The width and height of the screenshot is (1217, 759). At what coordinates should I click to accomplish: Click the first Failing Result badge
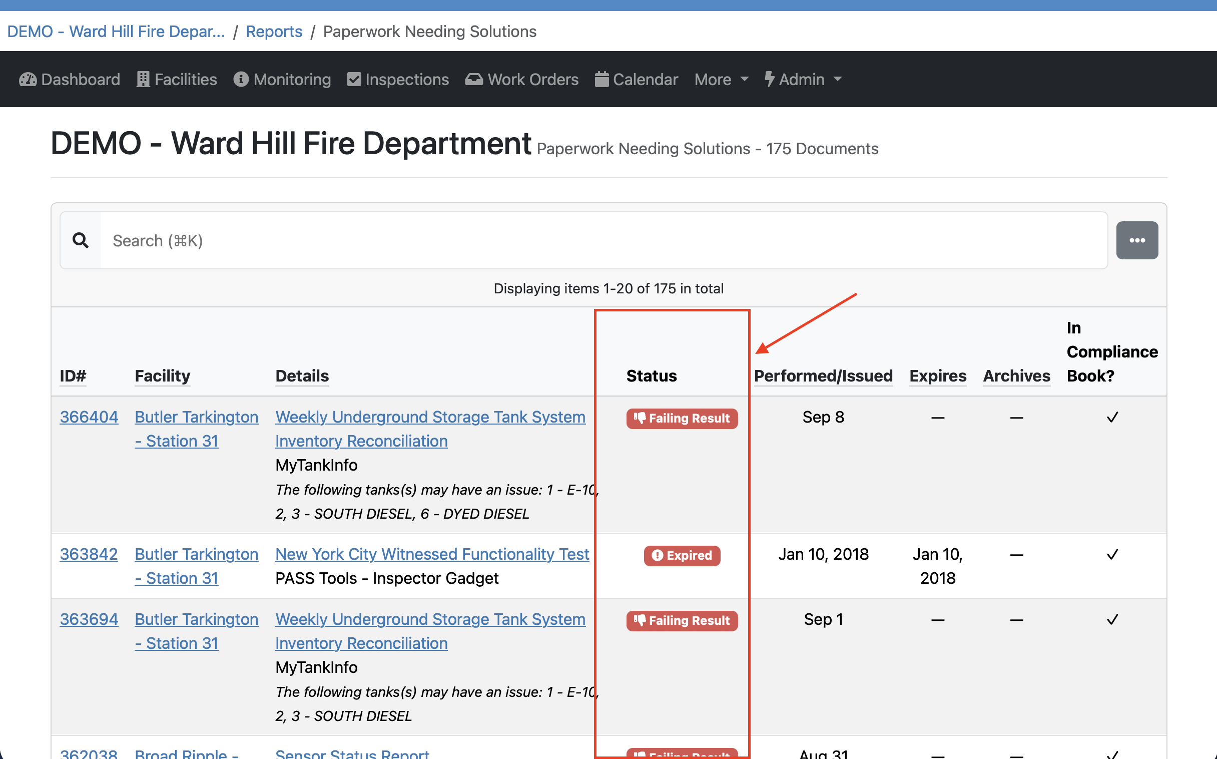(x=682, y=419)
